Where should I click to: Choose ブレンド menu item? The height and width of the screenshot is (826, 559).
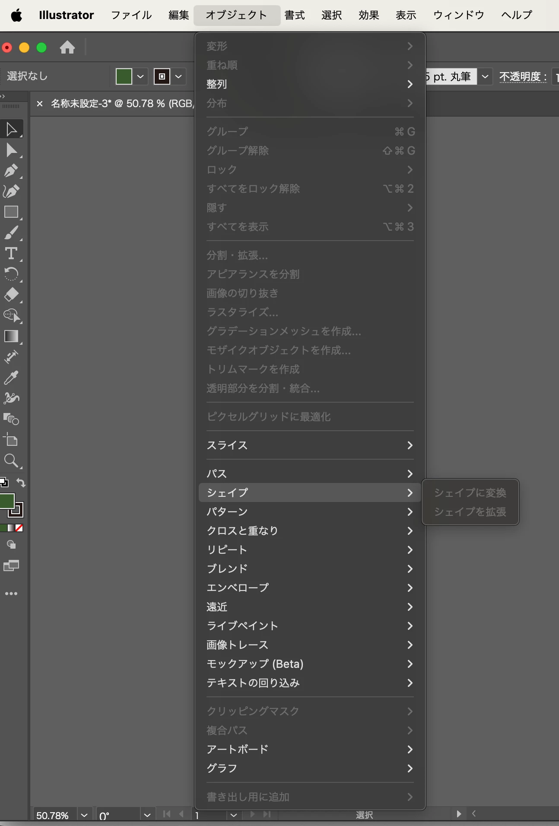coord(310,569)
